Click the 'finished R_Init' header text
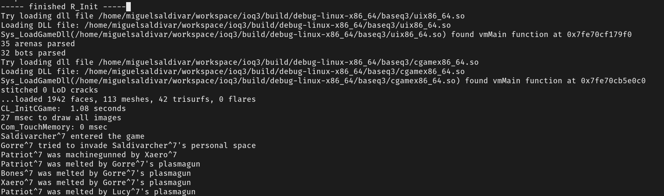 click(x=63, y=7)
